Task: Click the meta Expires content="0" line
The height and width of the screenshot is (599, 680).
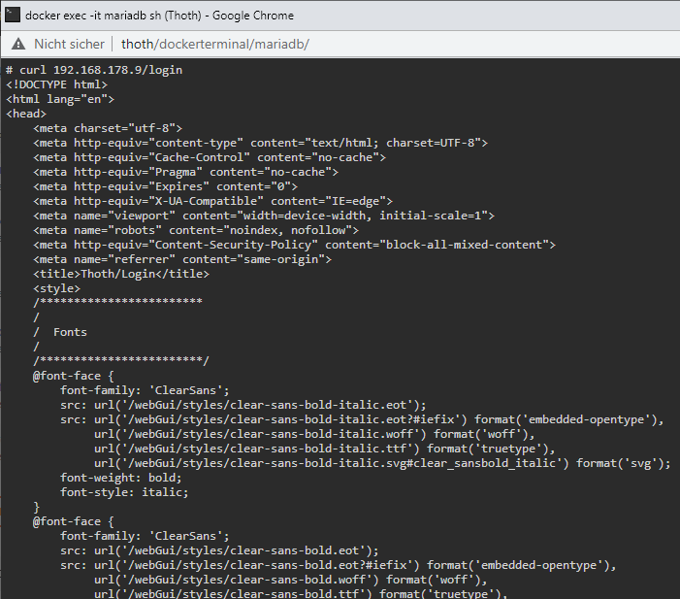Action: tap(165, 186)
